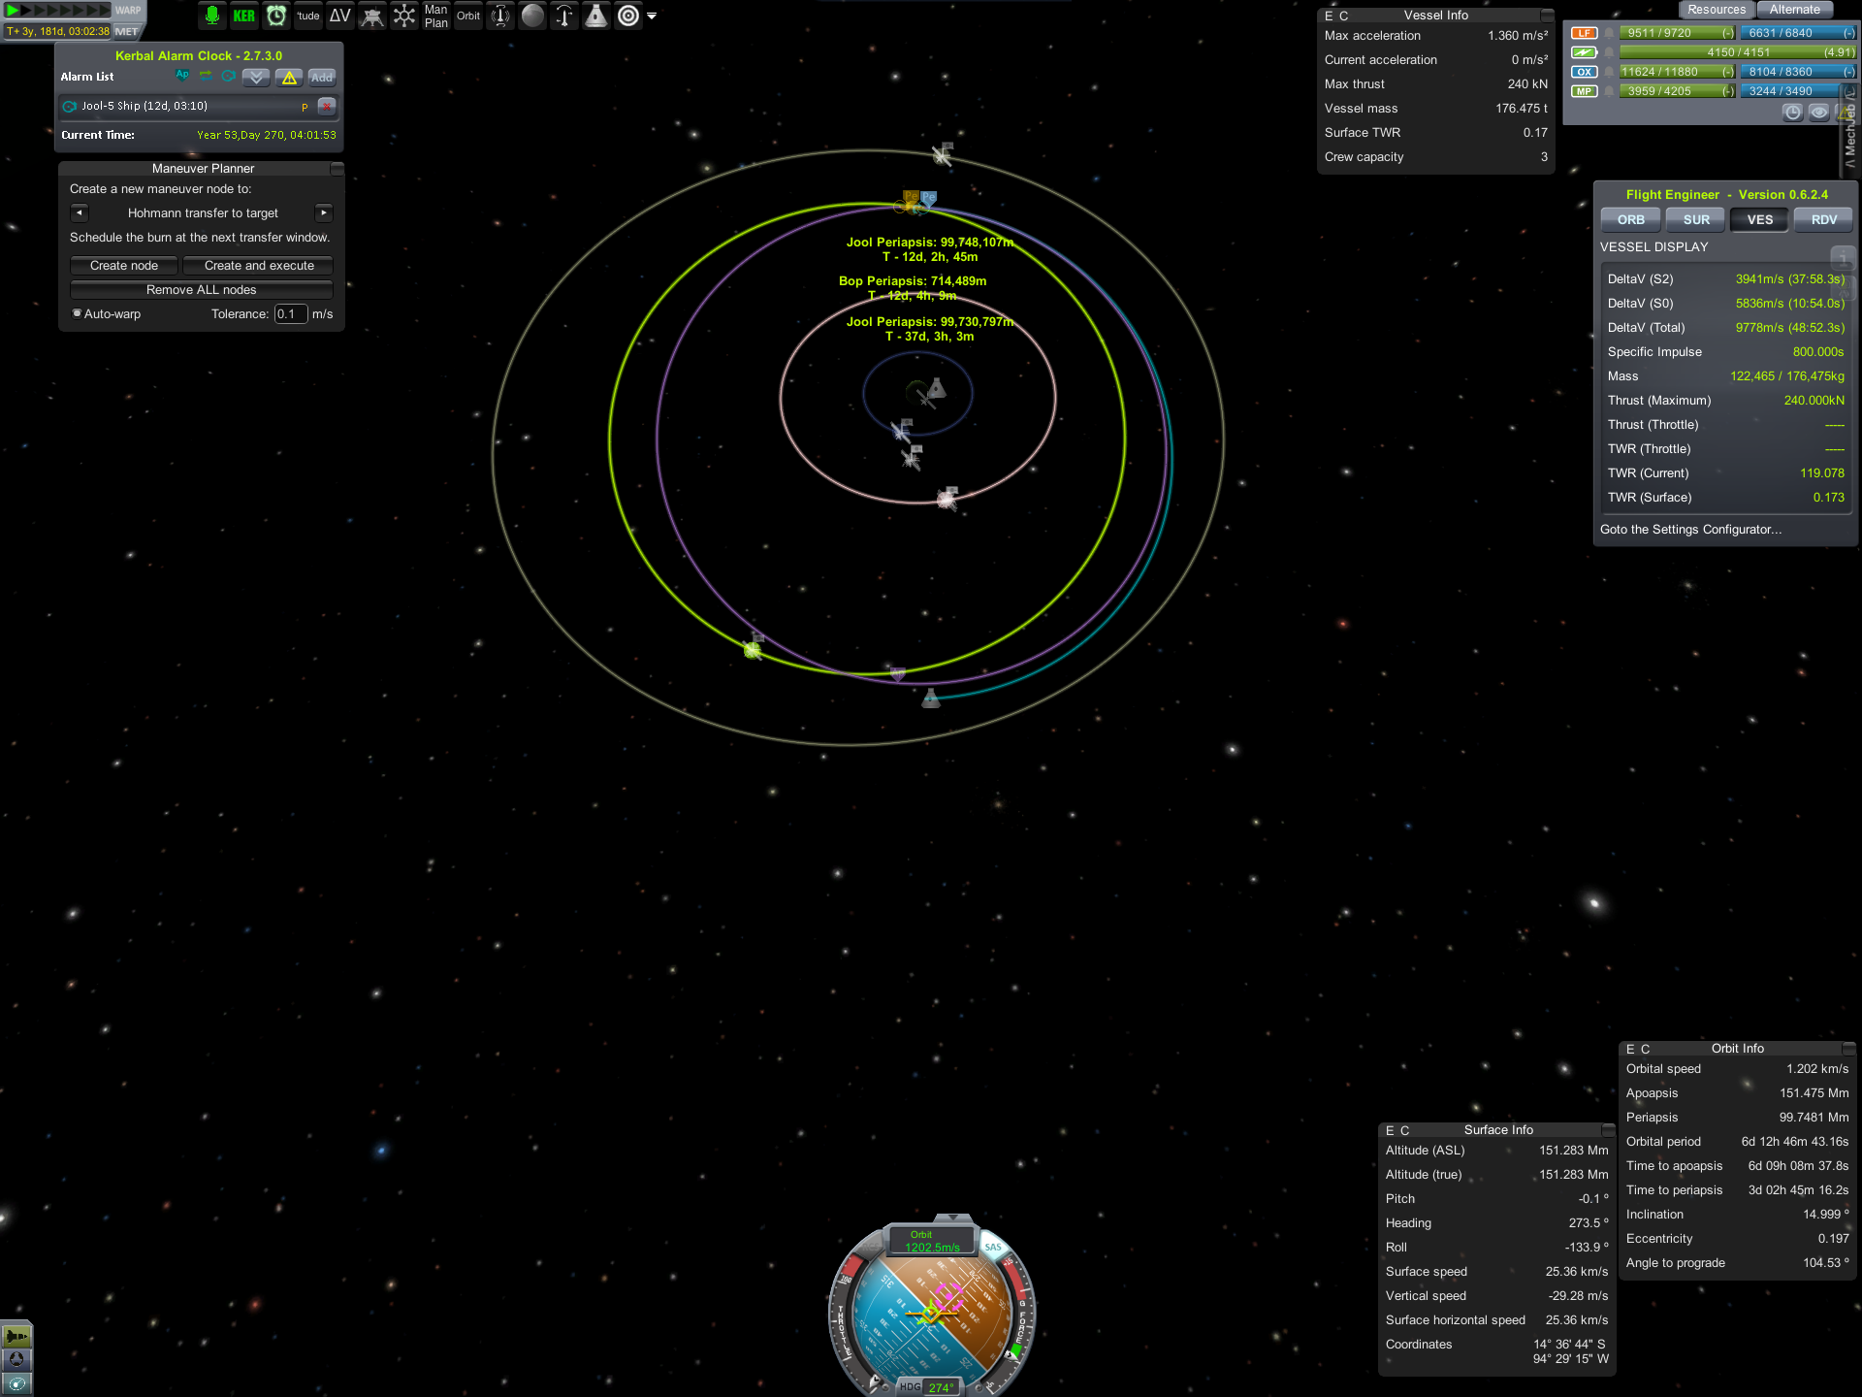Click the OX stage bar 8104 / 8360
Screen dimensions: 1862x1397
coord(1798,72)
